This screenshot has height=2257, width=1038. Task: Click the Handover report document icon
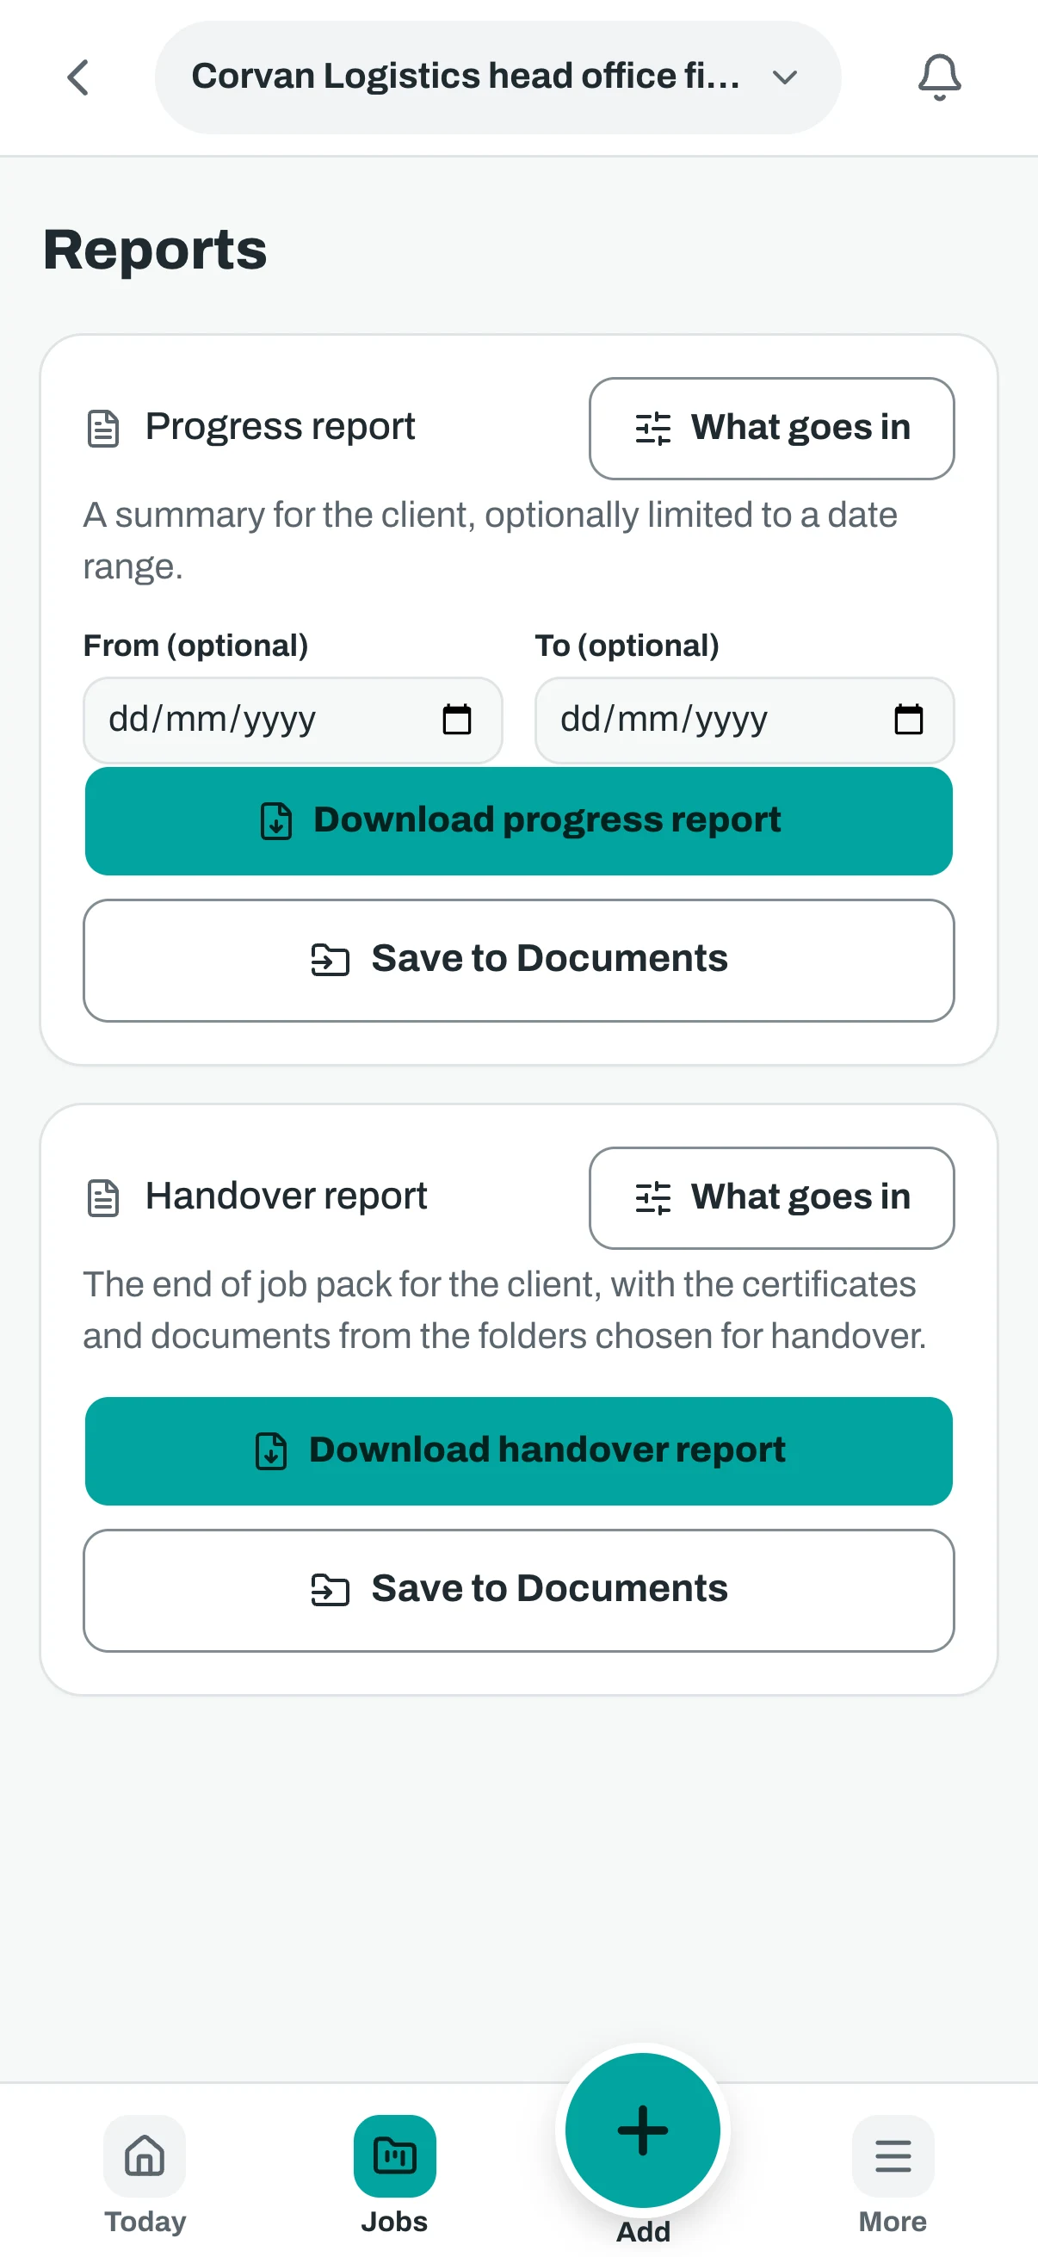pyautogui.click(x=103, y=1197)
